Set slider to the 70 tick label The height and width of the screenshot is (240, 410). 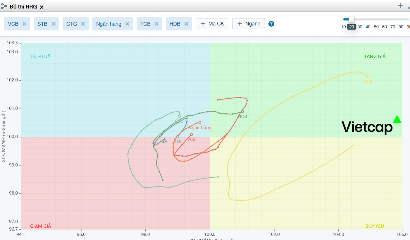point(393,27)
